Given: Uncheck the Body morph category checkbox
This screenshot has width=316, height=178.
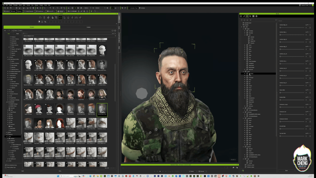Looking at the screenshot, I should tap(245, 29).
